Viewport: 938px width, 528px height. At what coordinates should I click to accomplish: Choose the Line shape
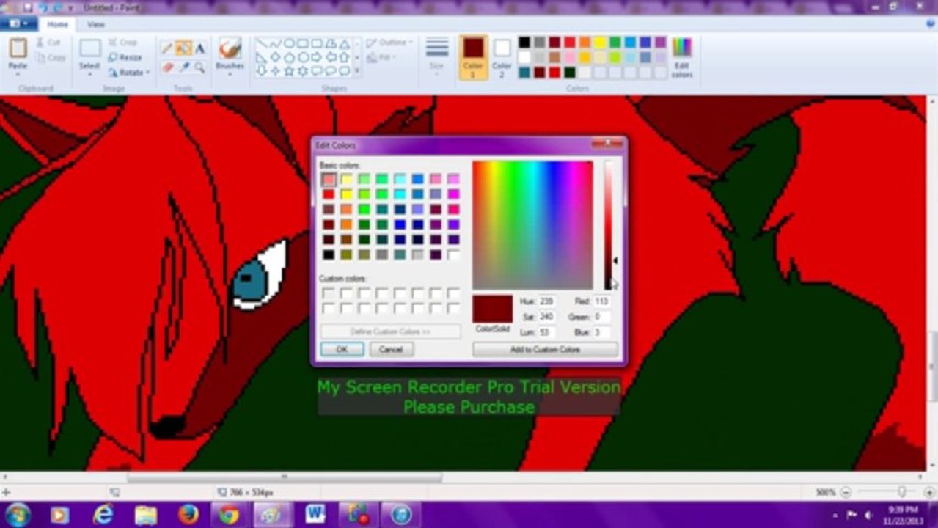[262, 44]
